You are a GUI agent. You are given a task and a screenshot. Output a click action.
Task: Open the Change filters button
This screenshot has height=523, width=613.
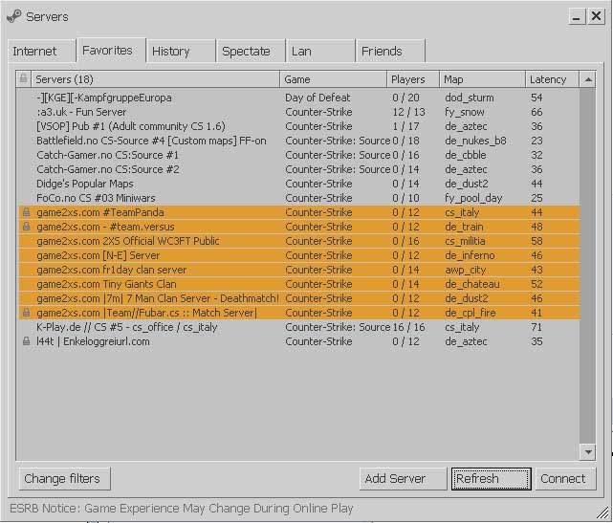point(64,478)
